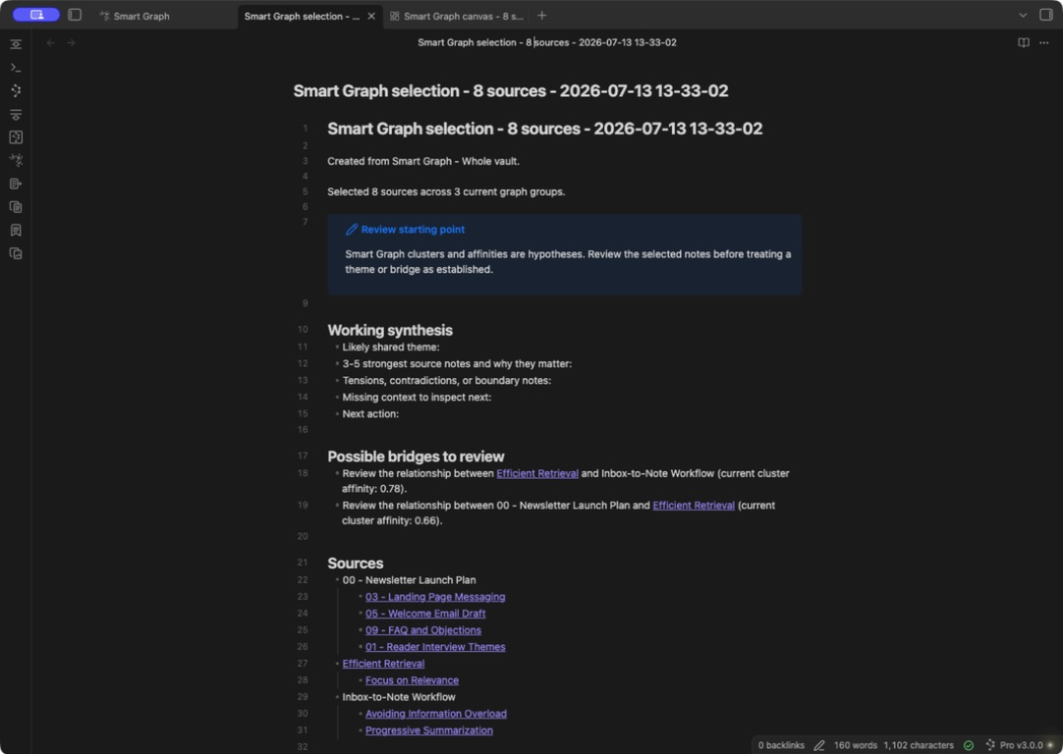This screenshot has width=1063, height=754.
Task: Click the level-one heading on line 1
Action: click(544, 129)
